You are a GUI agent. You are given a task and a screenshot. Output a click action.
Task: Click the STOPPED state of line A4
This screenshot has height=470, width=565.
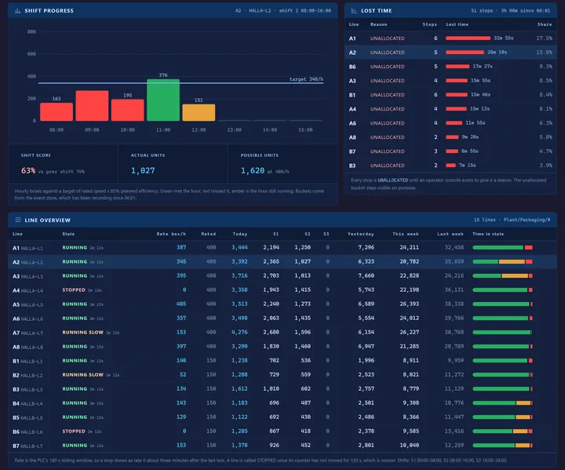(74, 290)
